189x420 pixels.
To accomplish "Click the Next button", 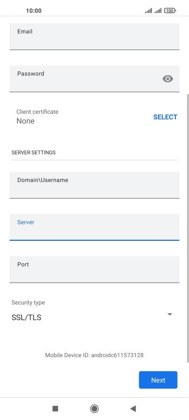I will point(158,380).
